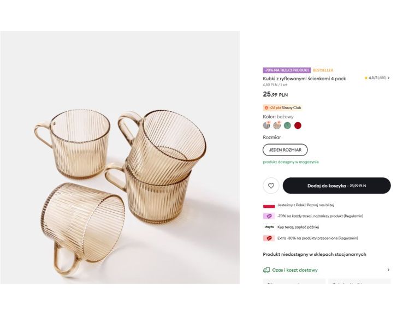
Task: Add product to wishlist with heart icon
Action: [x=271, y=186]
